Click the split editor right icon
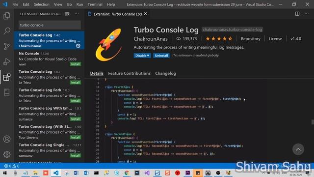This screenshot has height=177, width=314. coord(297,14)
